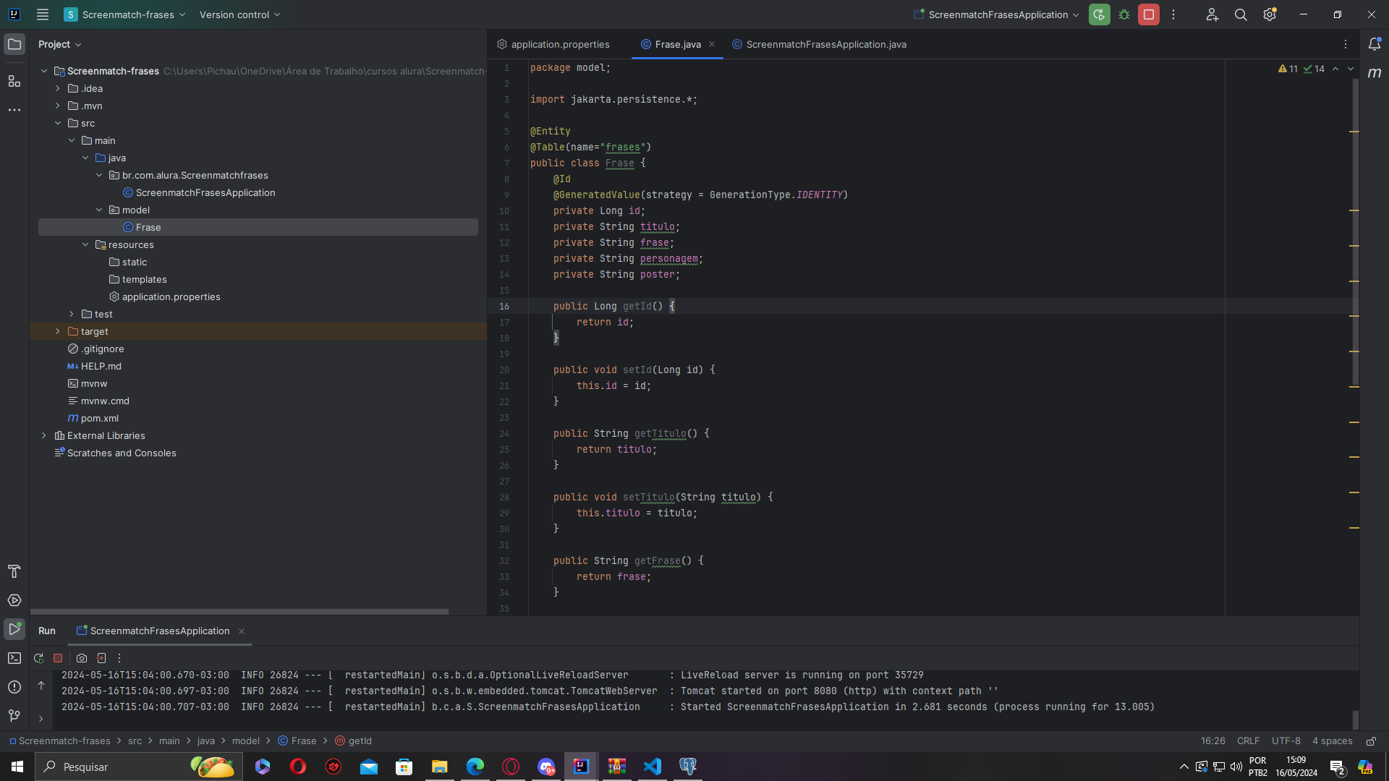Click the warnings count indicator in editor

click(x=1288, y=69)
